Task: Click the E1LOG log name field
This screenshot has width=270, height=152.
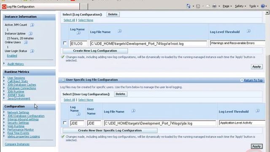Action: (x=79, y=43)
